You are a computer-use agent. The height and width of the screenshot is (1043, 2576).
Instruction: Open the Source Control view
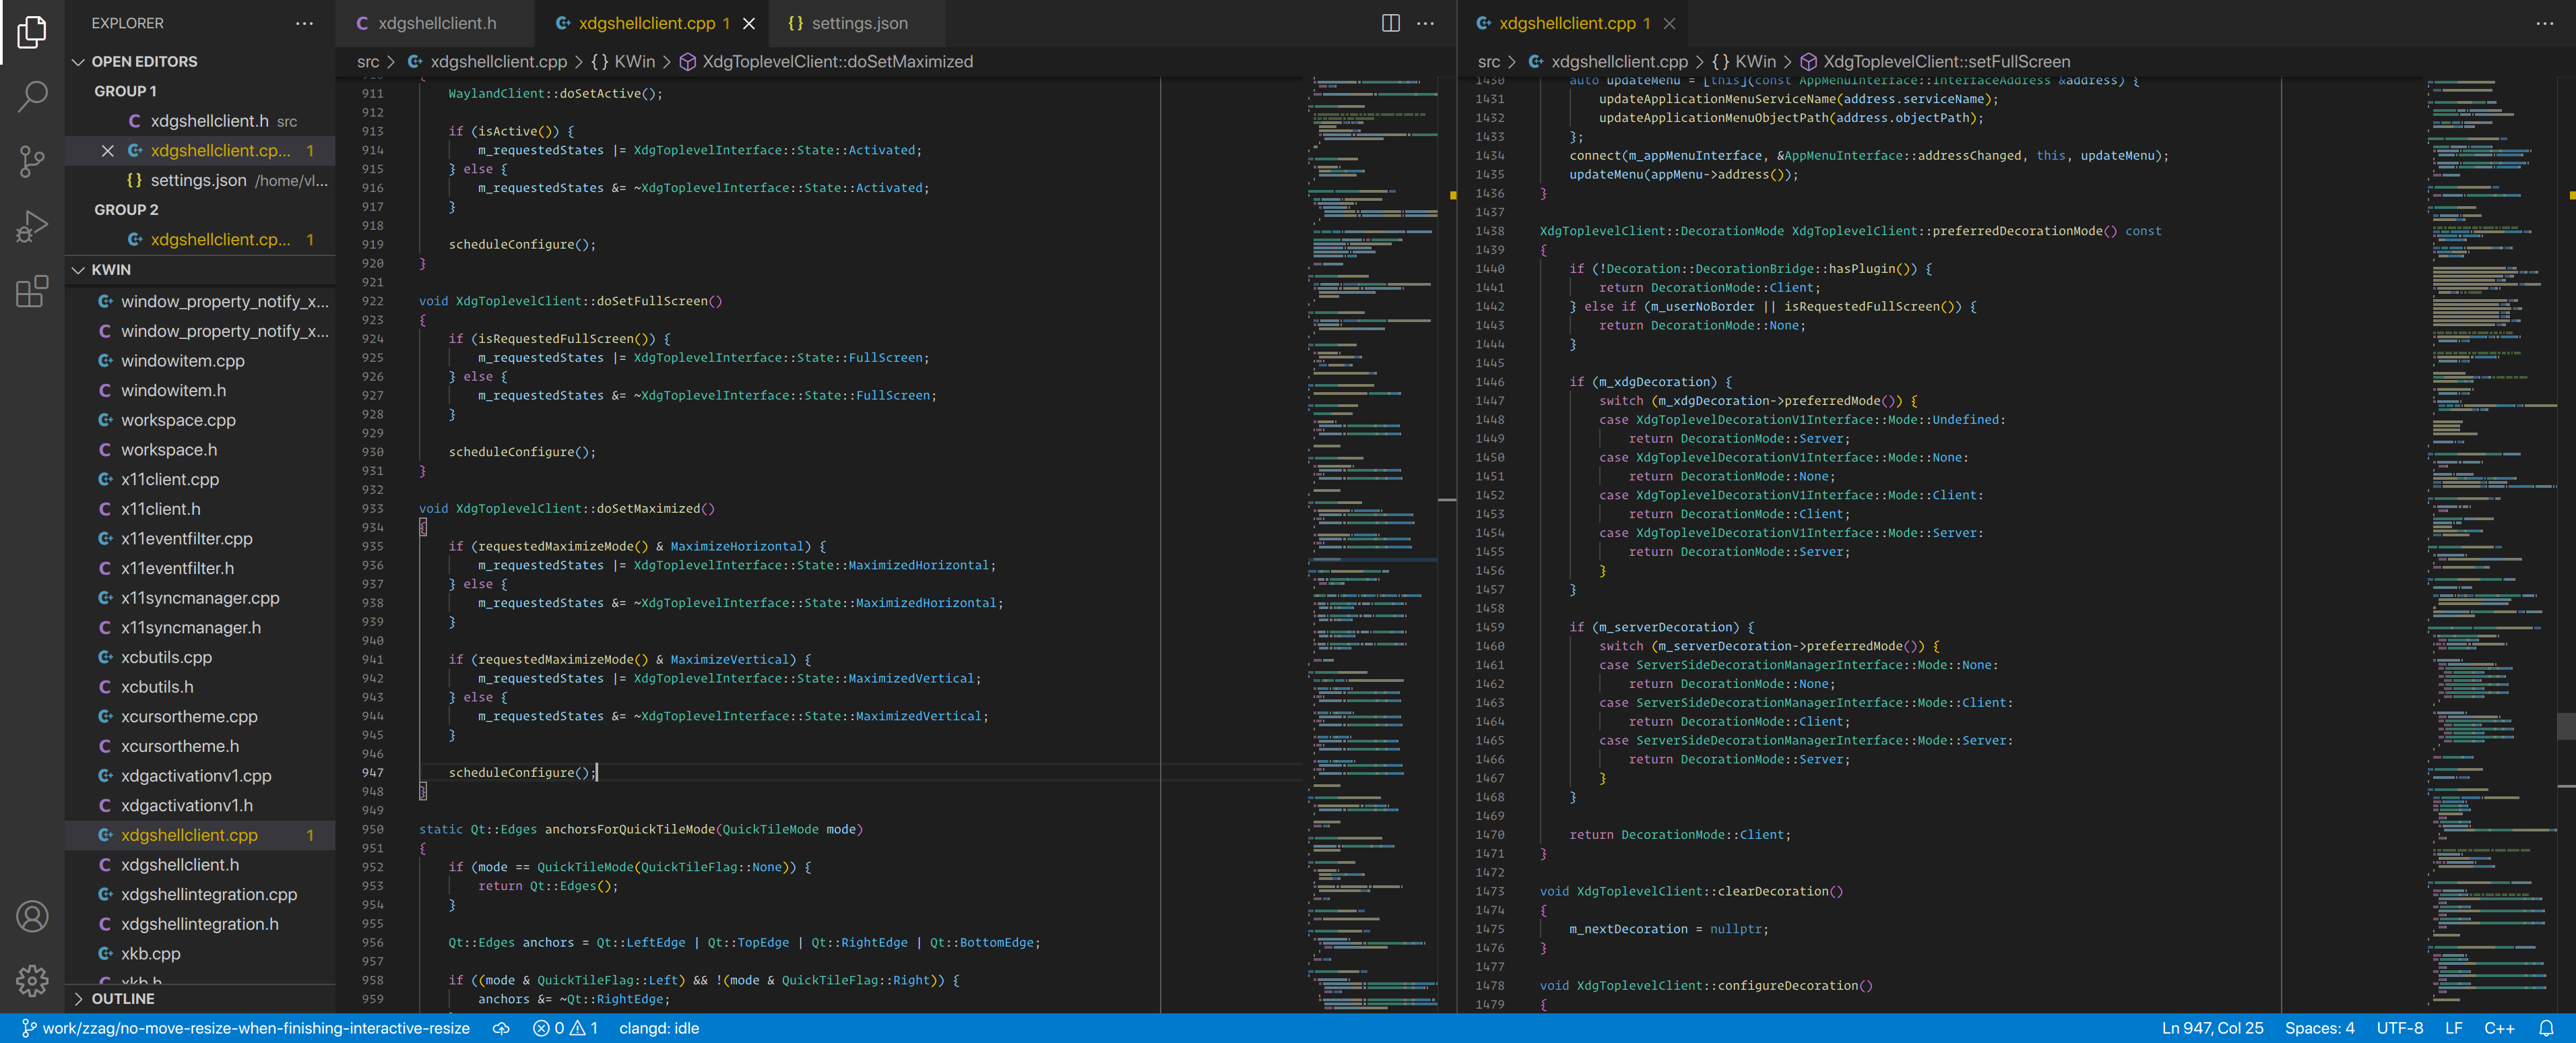(32, 161)
